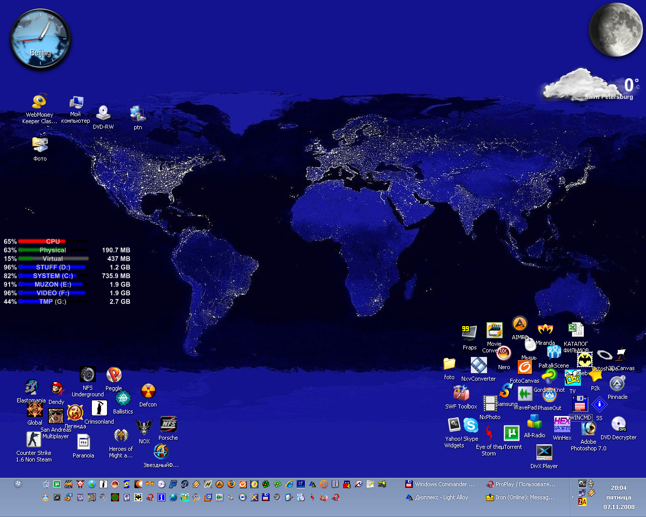Switch to Iron (Online) message taskbar button
646x517 pixels.
(521, 497)
